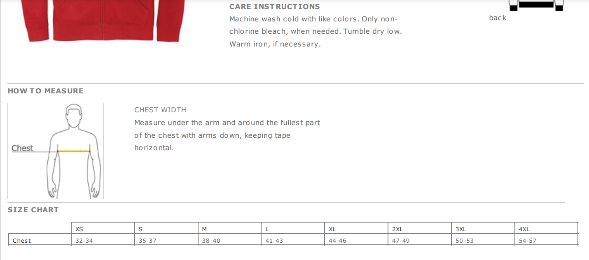Screen dimensions: 589x260
Task: Click the underlined Chest label in the diagram
Action: 22,148
